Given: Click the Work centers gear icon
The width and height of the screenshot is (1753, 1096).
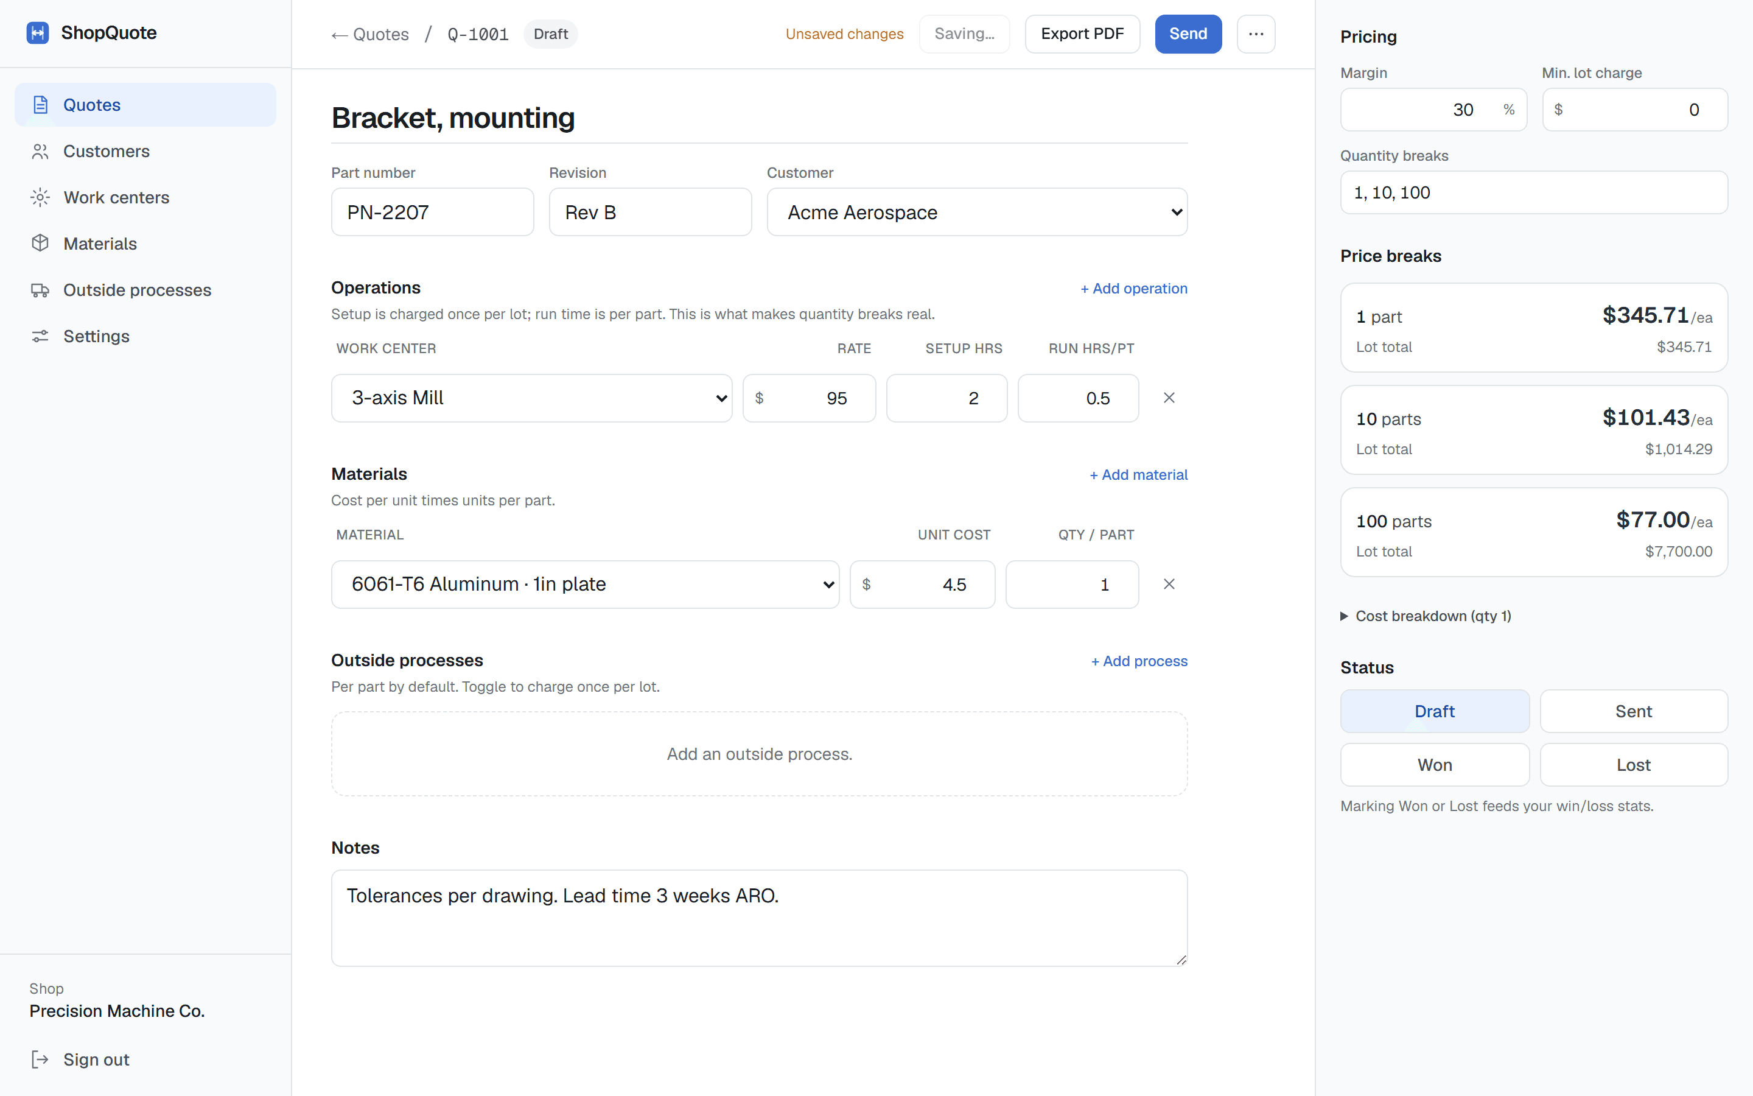Looking at the screenshot, I should [x=41, y=197].
